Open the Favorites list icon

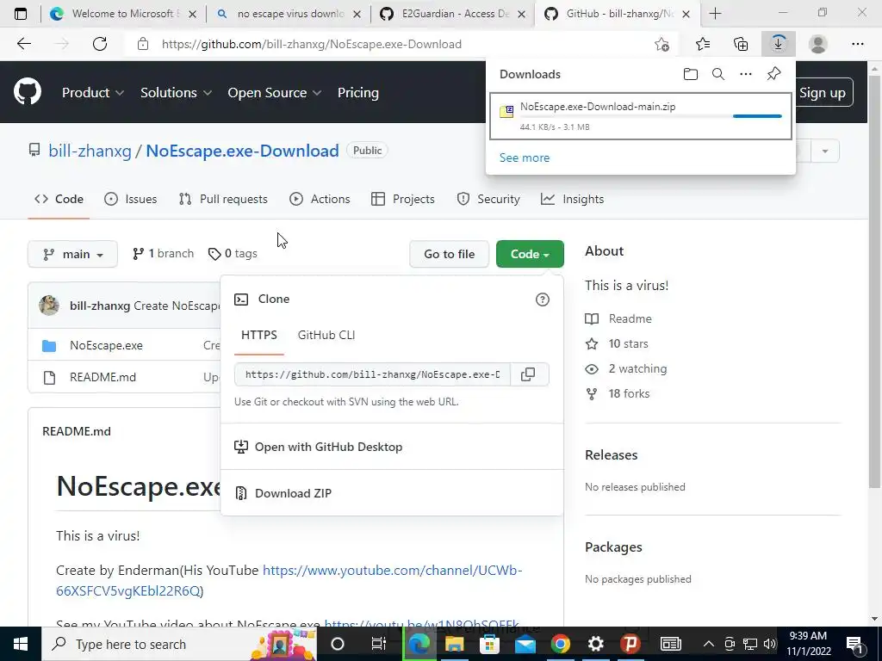pos(703,44)
